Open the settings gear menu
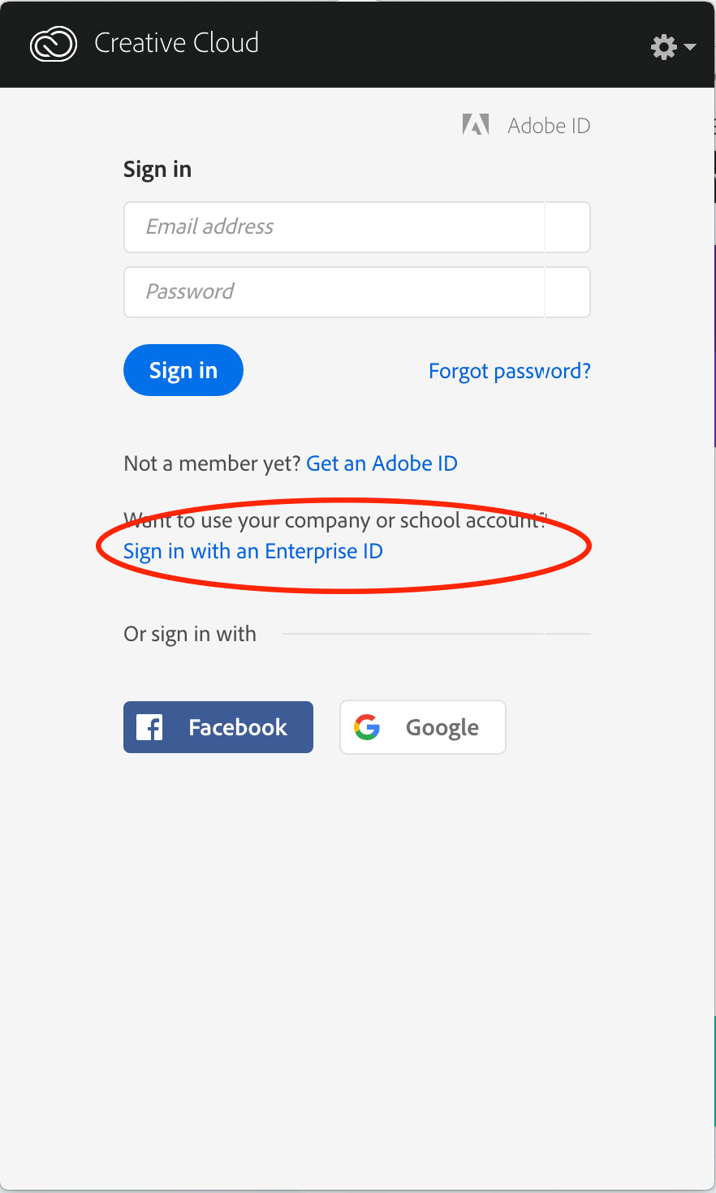Screen dimensions: 716x1193 click(x=664, y=47)
